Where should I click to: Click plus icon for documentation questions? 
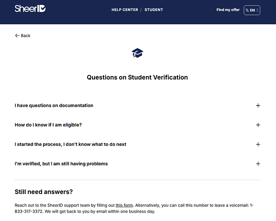click(x=258, y=105)
